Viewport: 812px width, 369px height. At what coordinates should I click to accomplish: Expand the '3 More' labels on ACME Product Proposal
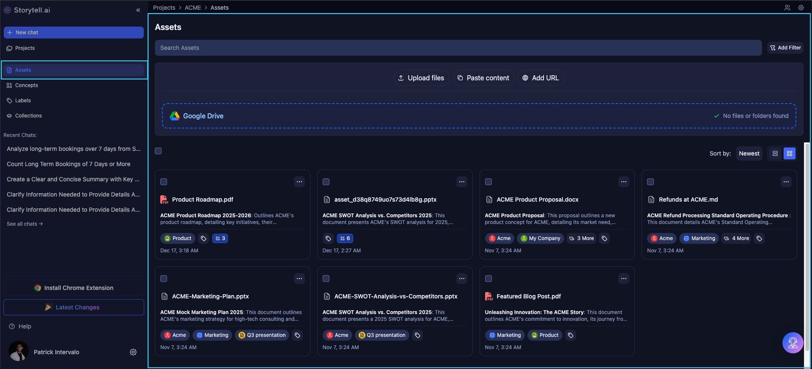point(582,238)
